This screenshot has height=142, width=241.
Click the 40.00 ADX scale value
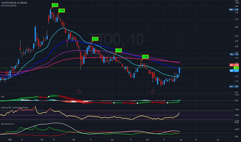click(237, 129)
